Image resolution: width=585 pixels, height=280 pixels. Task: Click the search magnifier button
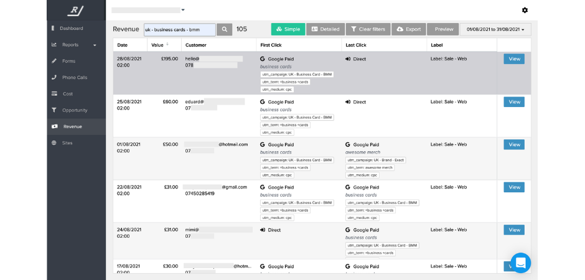click(225, 29)
